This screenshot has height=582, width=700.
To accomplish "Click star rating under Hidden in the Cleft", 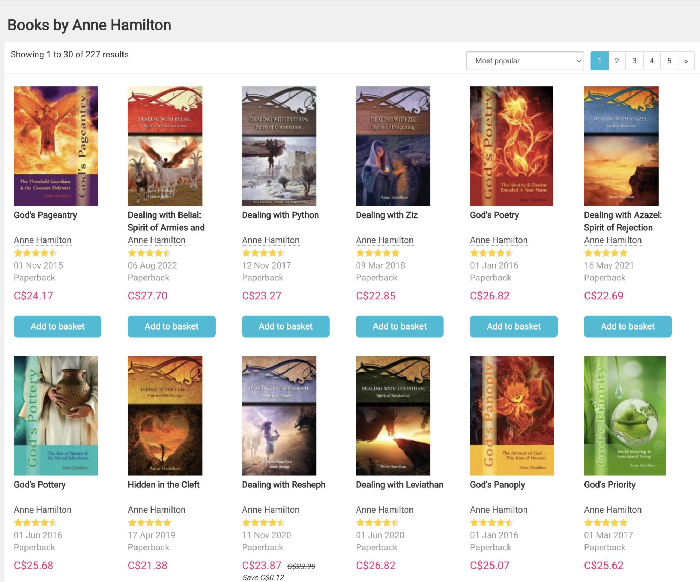I will 149,522.
